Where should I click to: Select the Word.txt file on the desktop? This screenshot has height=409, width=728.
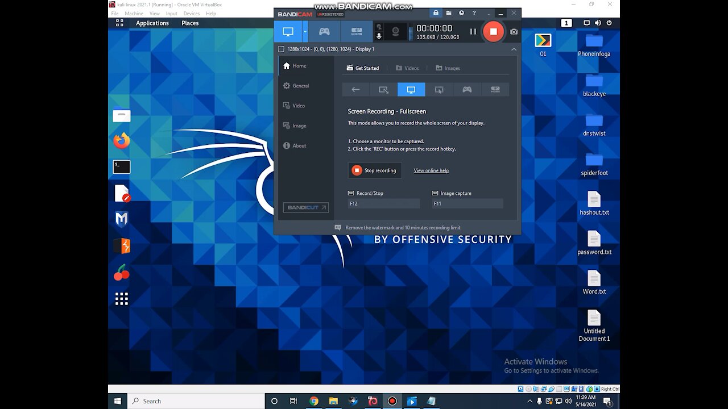[594, 282]
